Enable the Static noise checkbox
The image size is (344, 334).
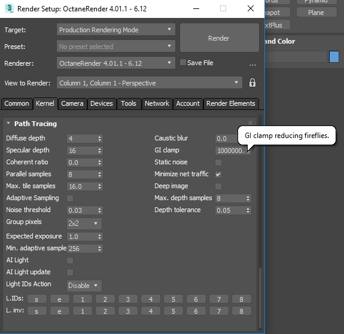tap(218, 163)
